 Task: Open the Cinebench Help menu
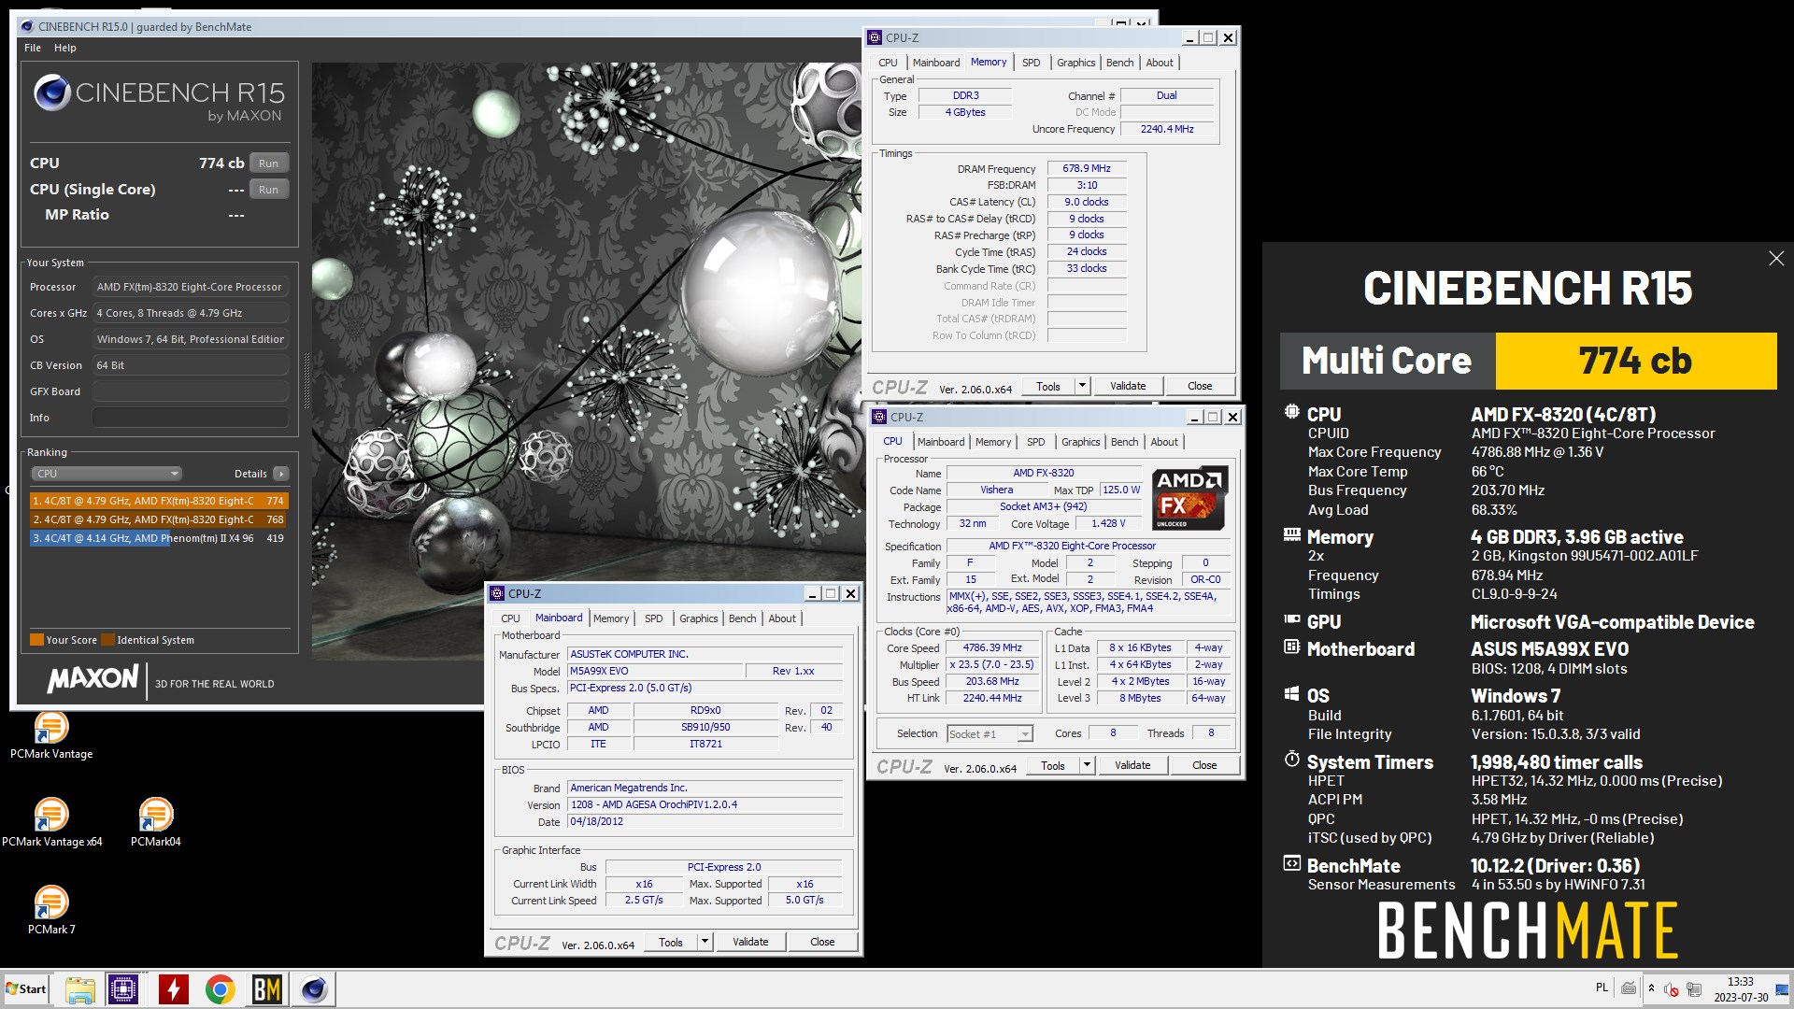(x=65, y=48)
